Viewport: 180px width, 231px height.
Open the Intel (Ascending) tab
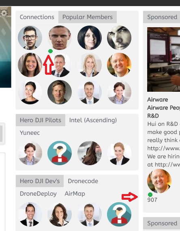click(93, 120)
